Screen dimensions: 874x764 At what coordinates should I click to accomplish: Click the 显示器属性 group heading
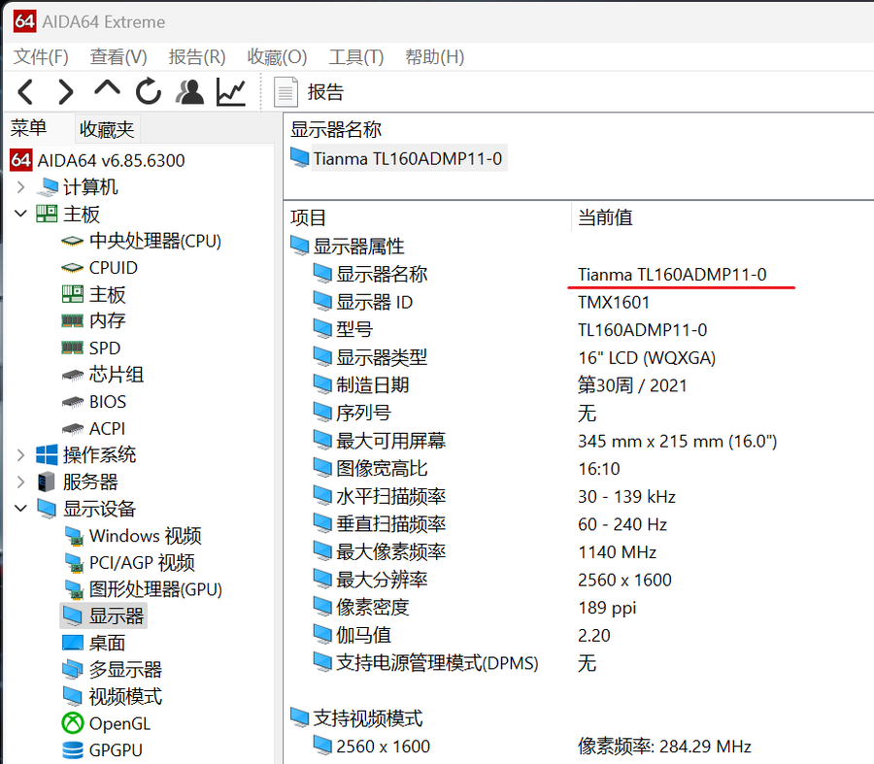pyautogui.click(x=358, y=246)
